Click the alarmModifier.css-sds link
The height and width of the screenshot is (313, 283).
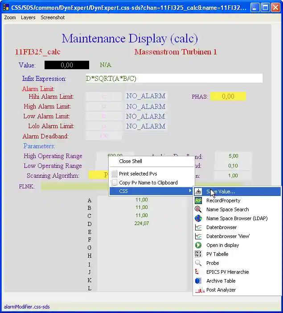tap(27, 307)
